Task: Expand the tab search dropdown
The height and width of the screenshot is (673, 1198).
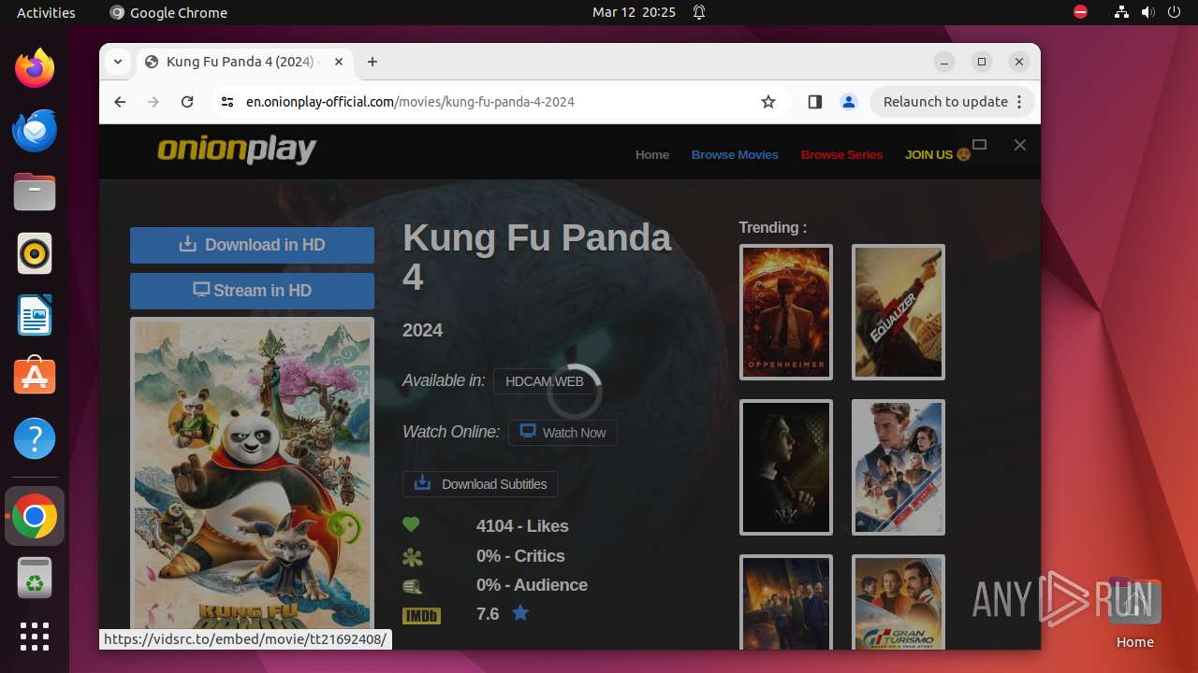Action: click(x=118, y=62)
